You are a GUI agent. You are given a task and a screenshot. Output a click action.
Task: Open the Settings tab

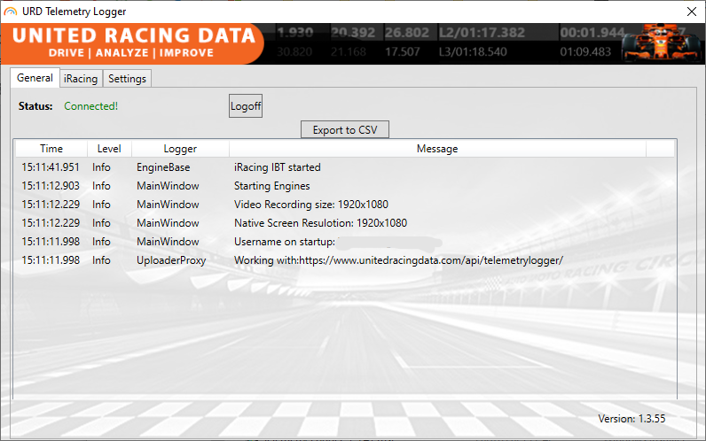tap(127, 79)
